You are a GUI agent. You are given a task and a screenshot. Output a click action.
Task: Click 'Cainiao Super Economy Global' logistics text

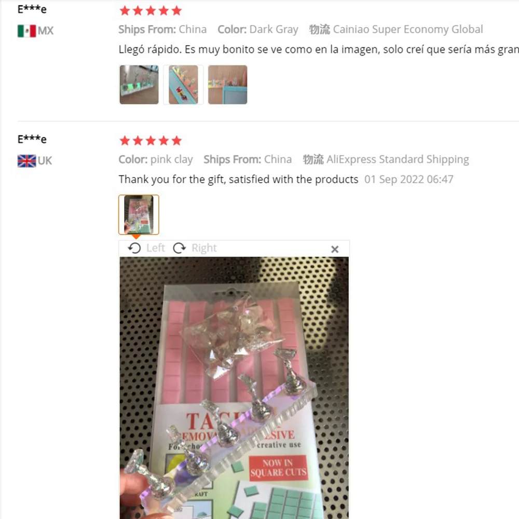(x=408, y=30)
